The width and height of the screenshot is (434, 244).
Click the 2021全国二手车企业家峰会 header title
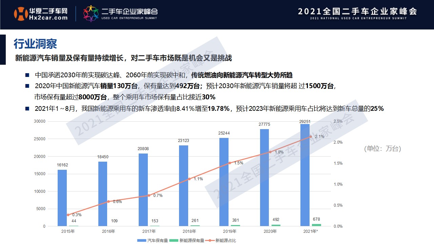357,11
